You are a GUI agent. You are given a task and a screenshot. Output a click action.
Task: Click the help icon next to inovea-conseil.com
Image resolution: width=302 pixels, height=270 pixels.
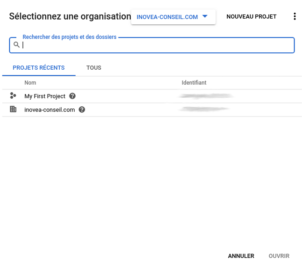(x=82, y=109)
